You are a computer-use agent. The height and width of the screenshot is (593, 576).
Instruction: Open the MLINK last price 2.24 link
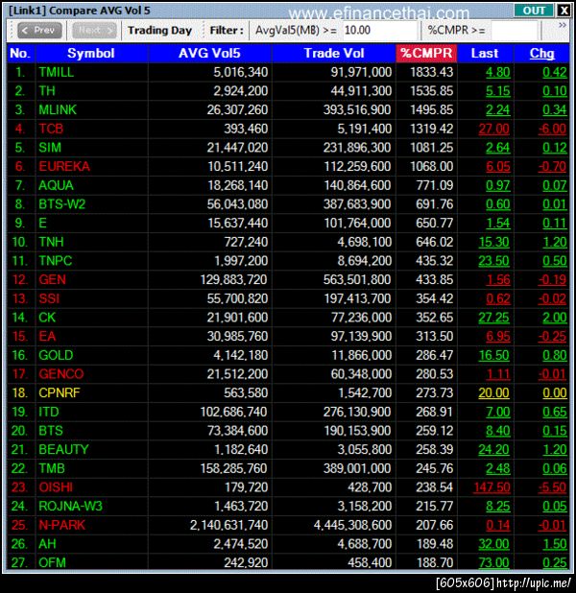tap(497, 109)
